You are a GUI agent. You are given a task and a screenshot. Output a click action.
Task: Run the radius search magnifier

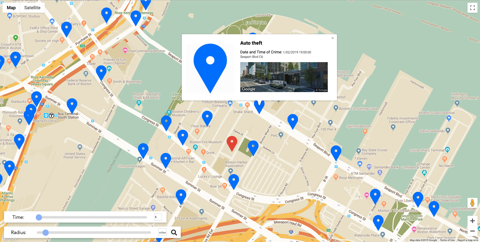tap(174, 233)
